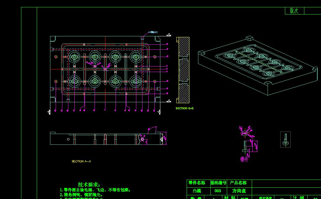Select the drawing number value '003'

pyautogui.click(x=218, y=191)
